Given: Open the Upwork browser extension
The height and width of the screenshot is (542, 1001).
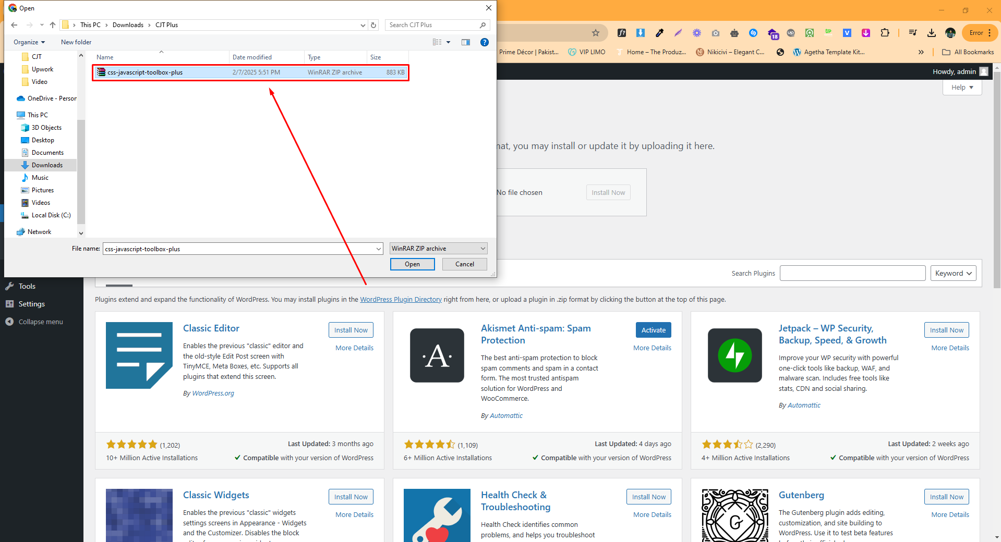Looking at the screenshot, I should (828, 33).
